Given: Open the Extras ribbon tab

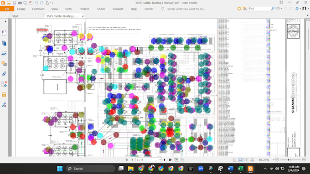Looking at the screenshot, I should click(148, 9).
